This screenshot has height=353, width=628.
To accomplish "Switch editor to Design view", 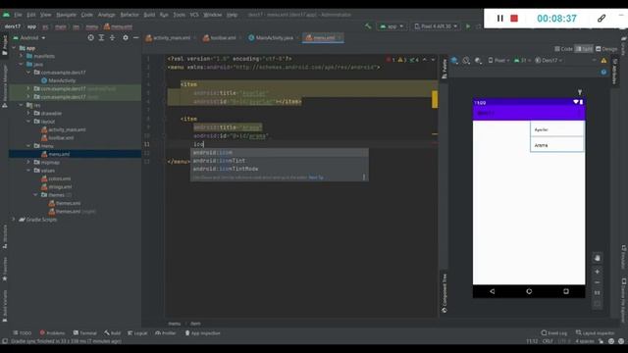I will (606, 49).
